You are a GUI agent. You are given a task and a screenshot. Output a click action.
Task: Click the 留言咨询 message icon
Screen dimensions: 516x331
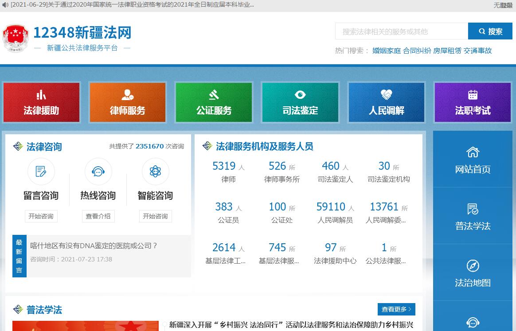(41, 171)
